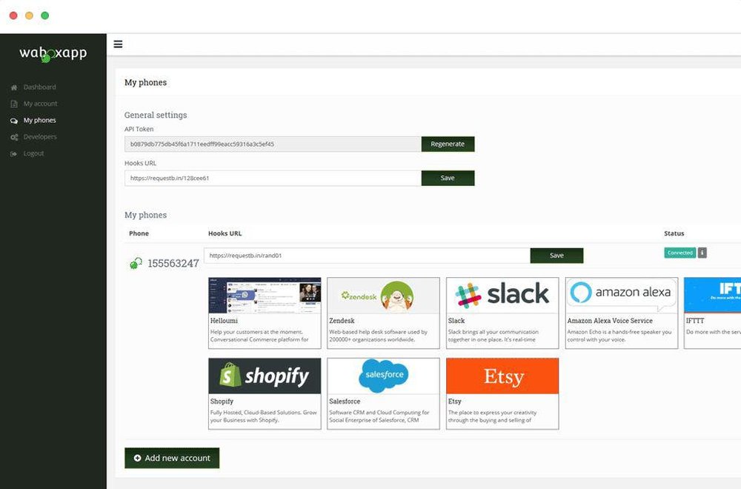The width and height of the screenshot is (741, 489).
Task: Click the Helloumi card title
Action: click(224, 321)
